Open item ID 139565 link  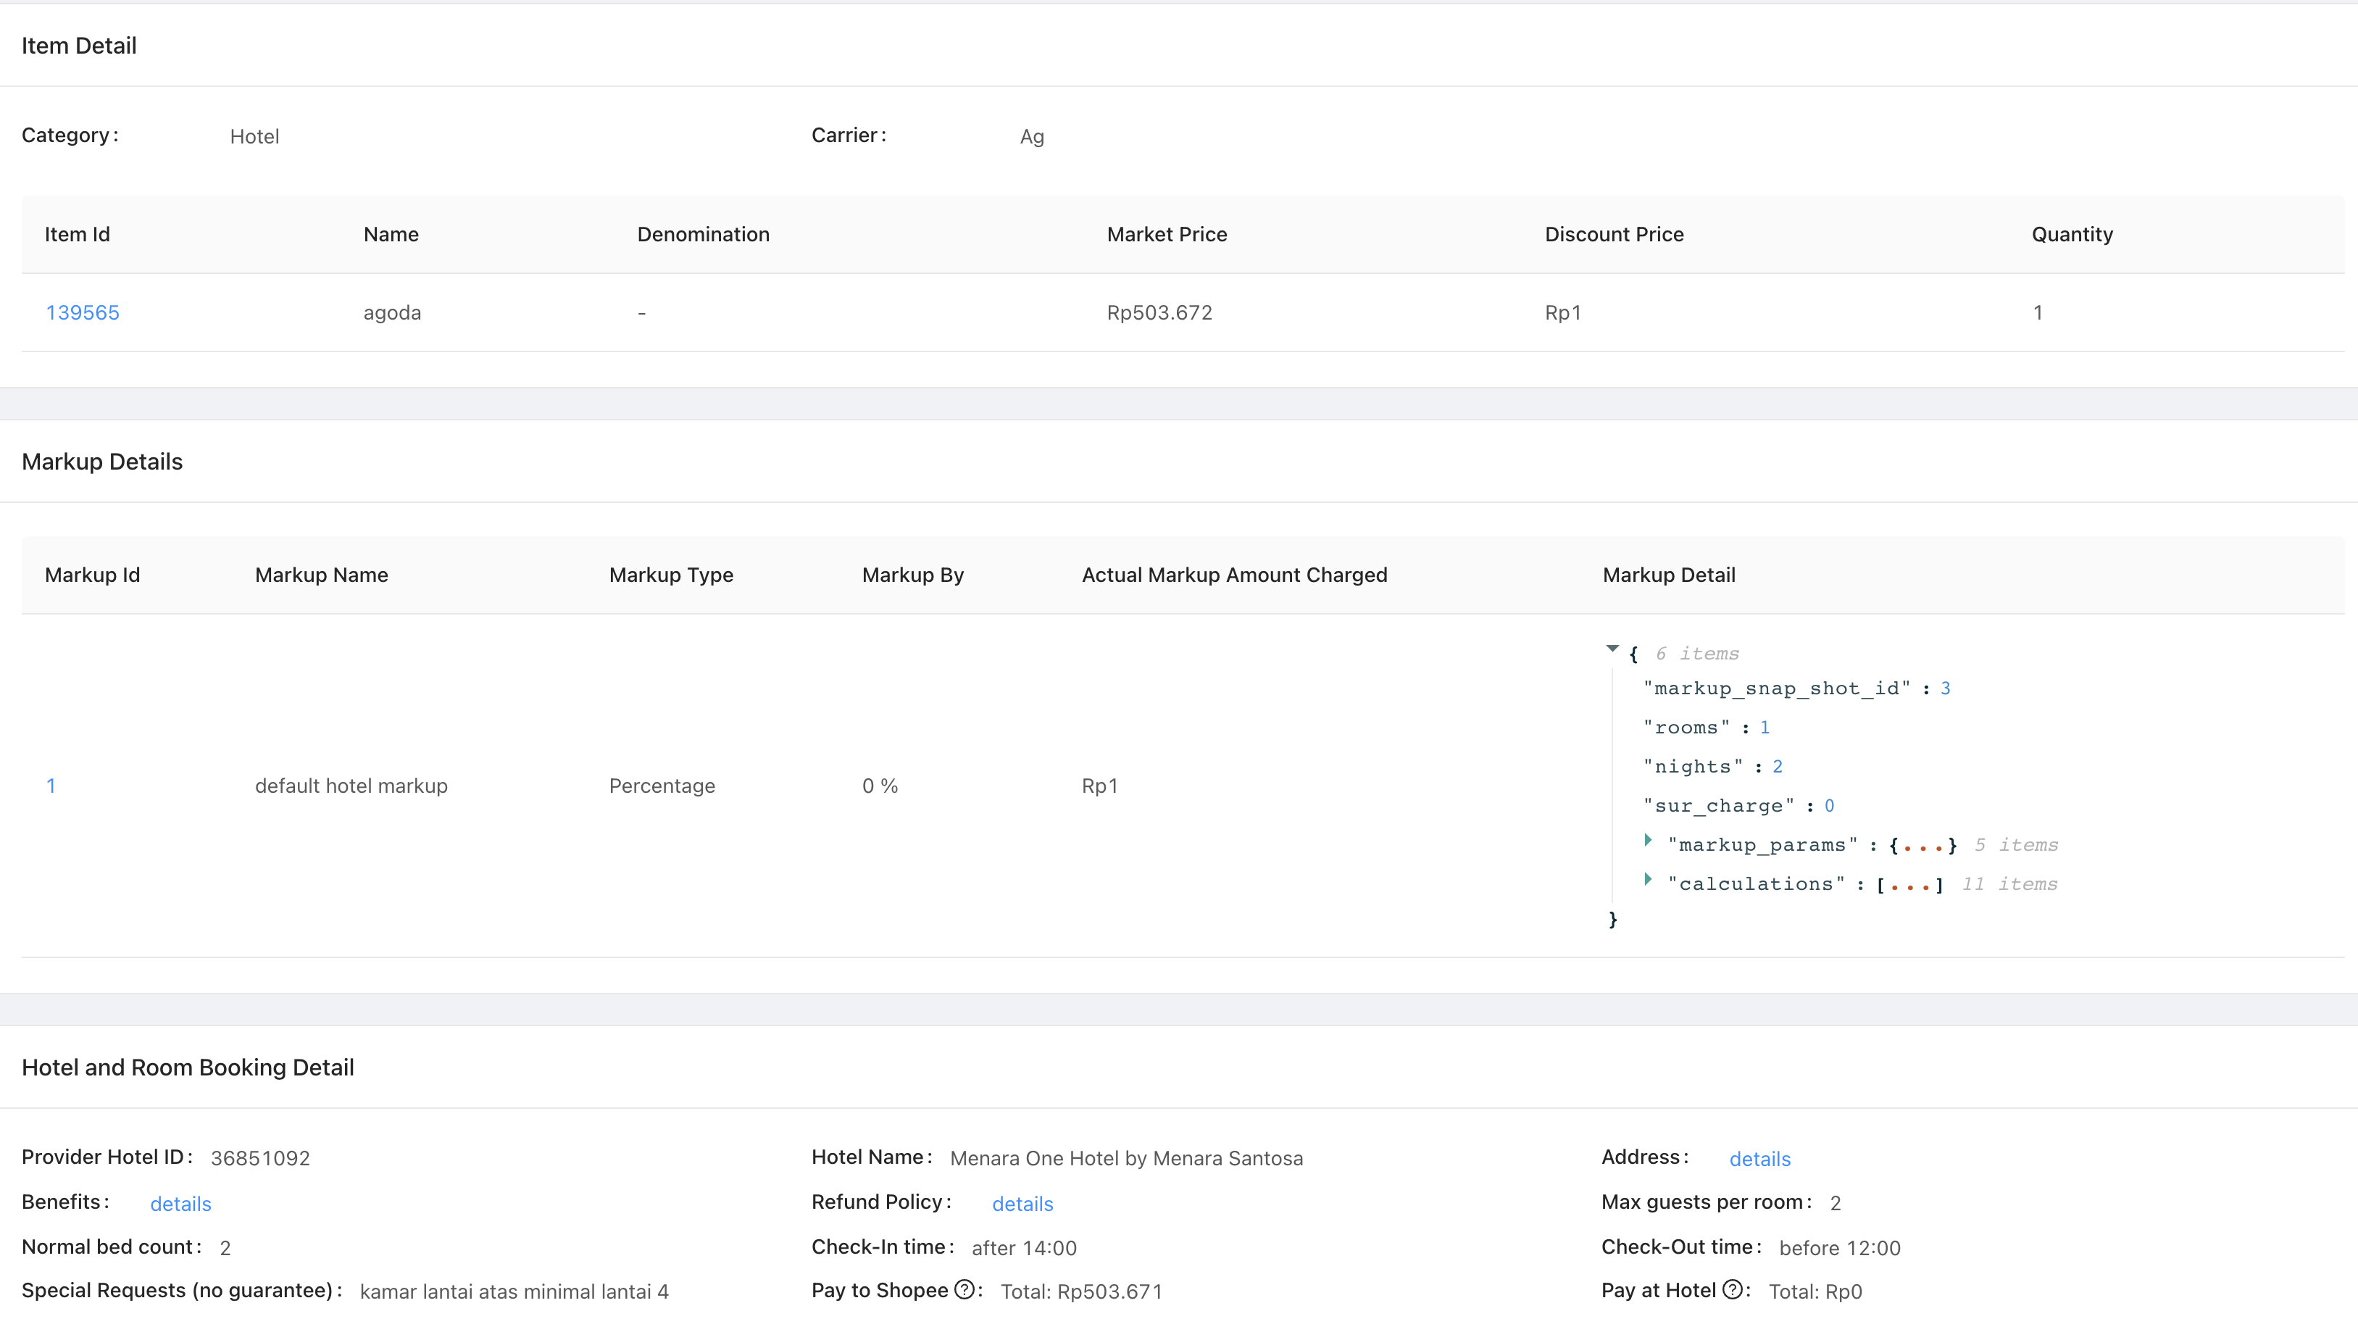[x=83, y=312]
